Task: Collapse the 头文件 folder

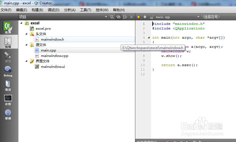Action: point(27,34)
